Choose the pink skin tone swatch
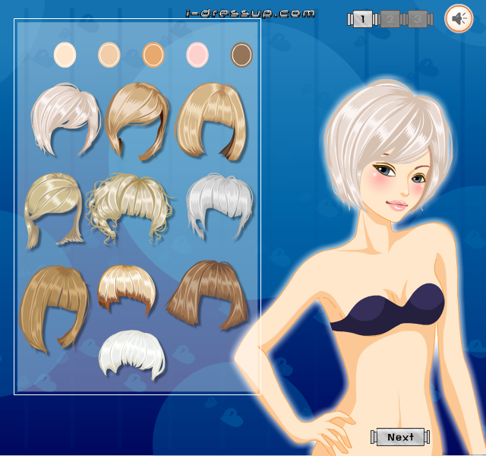 click(197, 55)
